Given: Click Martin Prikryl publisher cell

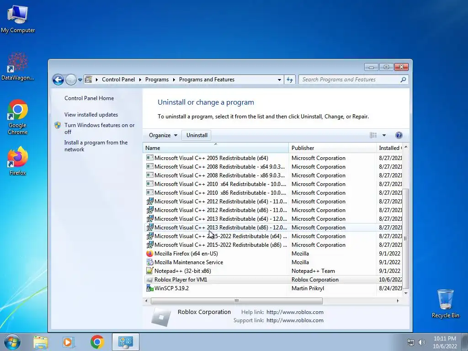Looking at the screenshot, I should click(308, 288).
